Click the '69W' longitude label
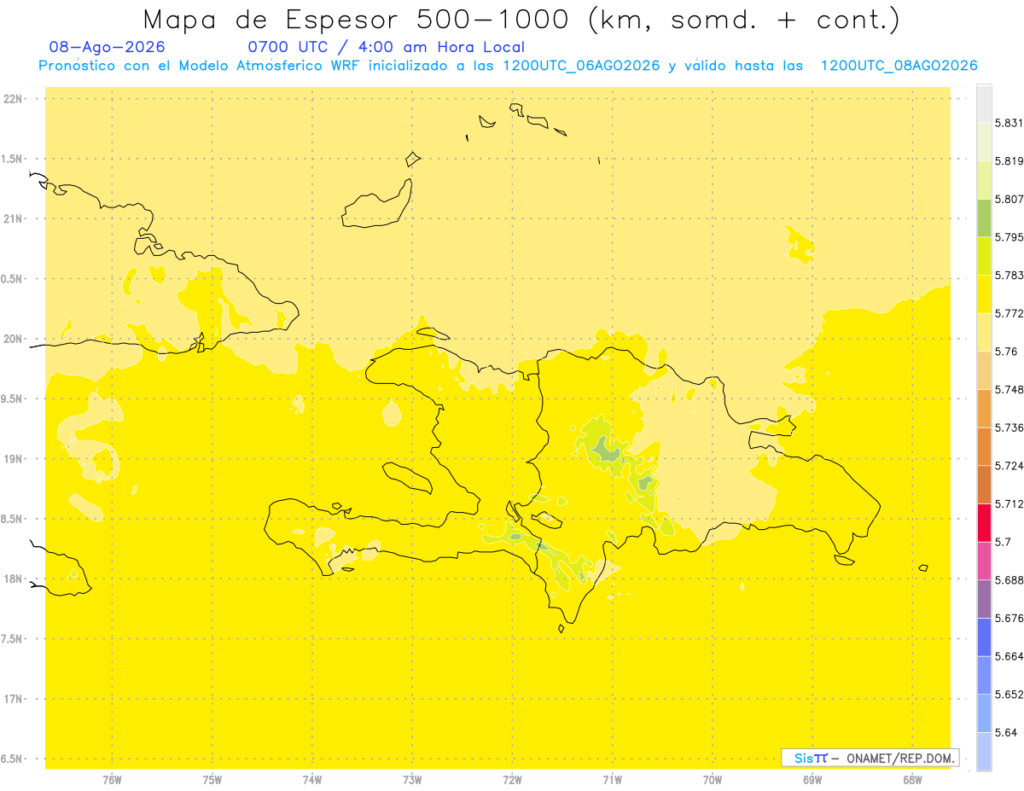Image resolution: width=1024 pixels, height=791 pixels. tap(812, 779)
